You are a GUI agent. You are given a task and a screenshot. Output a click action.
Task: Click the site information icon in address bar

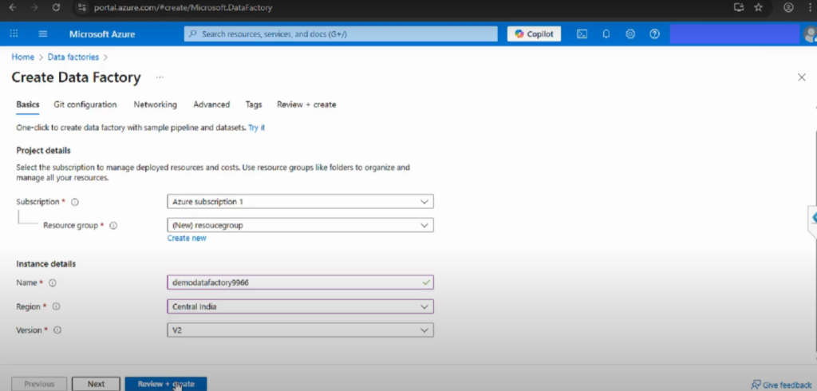click(x=81, y=7)
